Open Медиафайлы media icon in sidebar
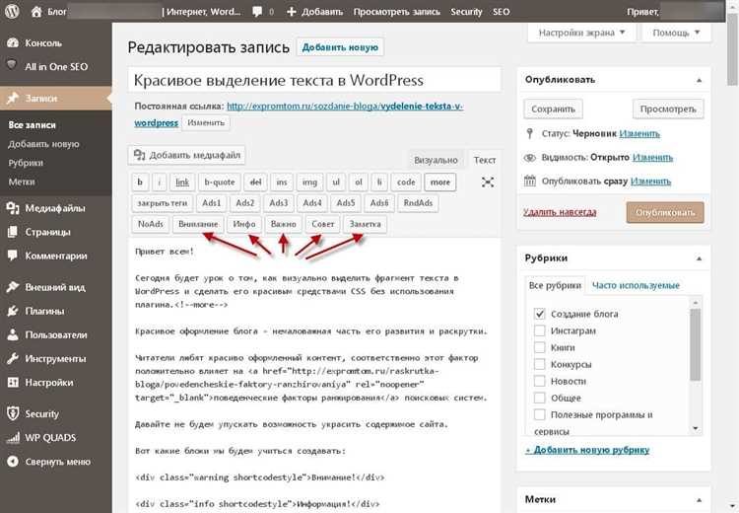 (x=12, y=208)
